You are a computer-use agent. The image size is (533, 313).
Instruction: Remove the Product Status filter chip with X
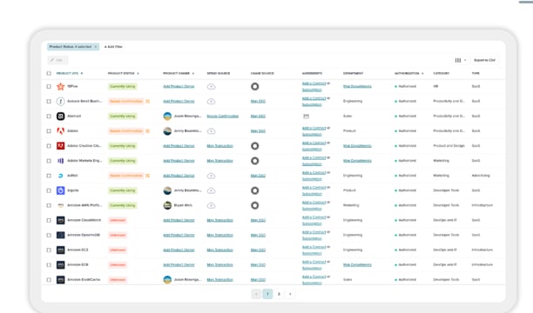pyautogui.click(x=96, y=46)
